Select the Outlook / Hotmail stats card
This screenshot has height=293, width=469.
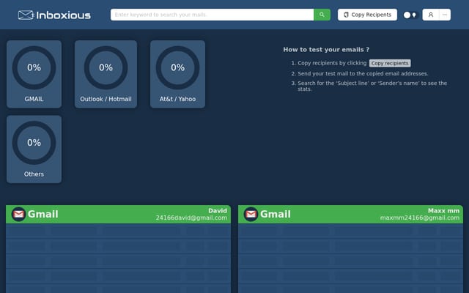106,74
